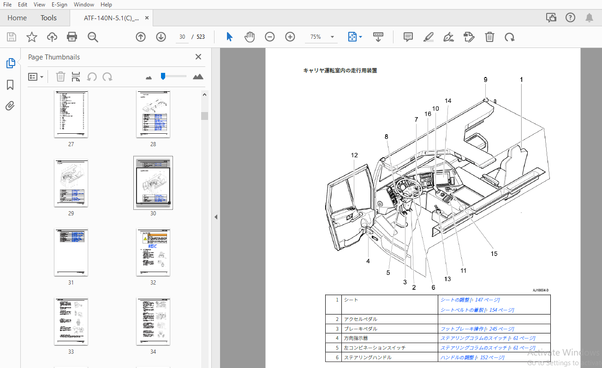Follow the シートベルトの着脱 page 154 link

[477, 310]
